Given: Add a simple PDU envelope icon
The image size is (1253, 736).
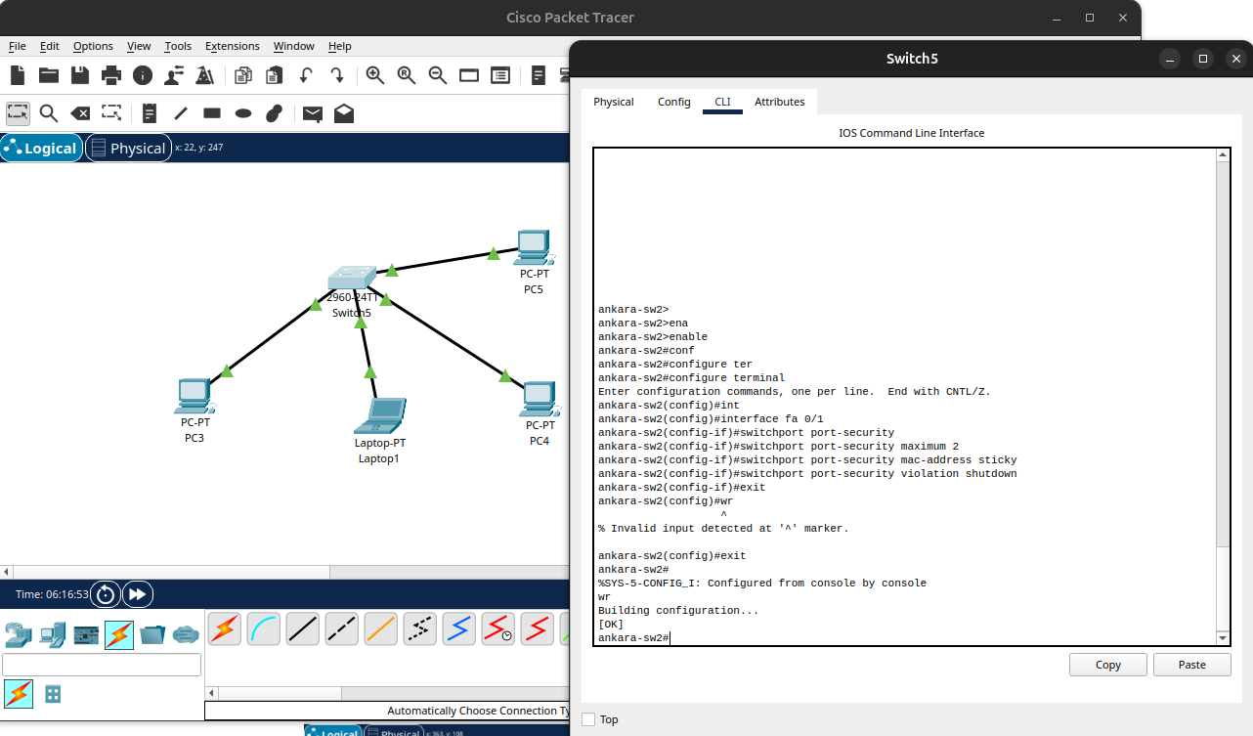Looking at the screenshot, I should 312,113.
